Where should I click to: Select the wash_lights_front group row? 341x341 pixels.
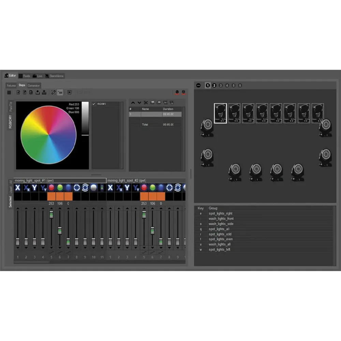pyautogui.click(x=221, y=219)
